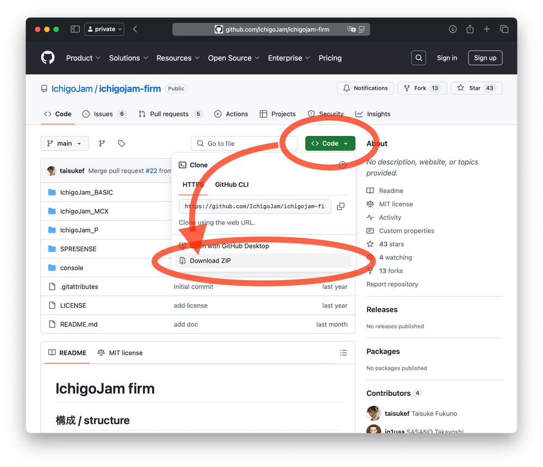This screenshot has width=543, height=467.
Task: View Activity link in About
Action: coord(384,217)
